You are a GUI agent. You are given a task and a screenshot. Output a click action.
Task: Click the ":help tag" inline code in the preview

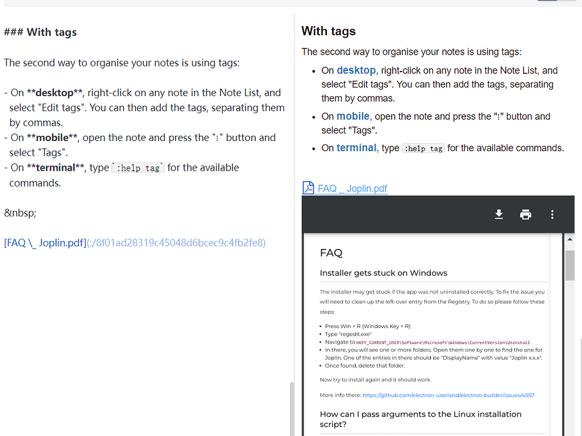423,148
